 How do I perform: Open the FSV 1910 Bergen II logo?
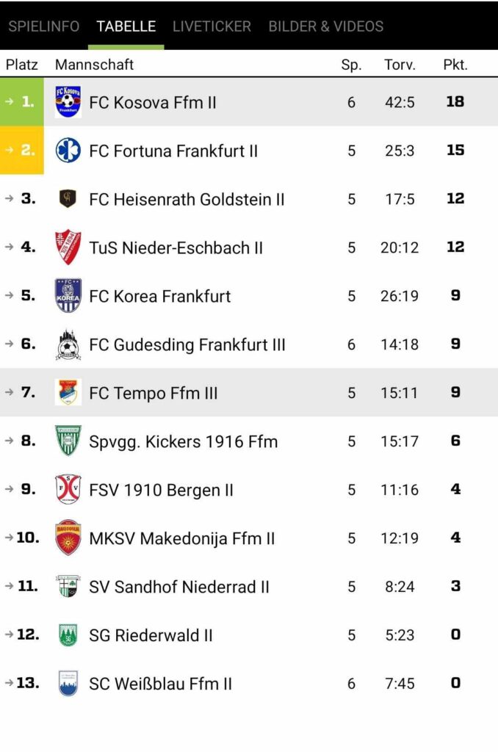point(68,489)
